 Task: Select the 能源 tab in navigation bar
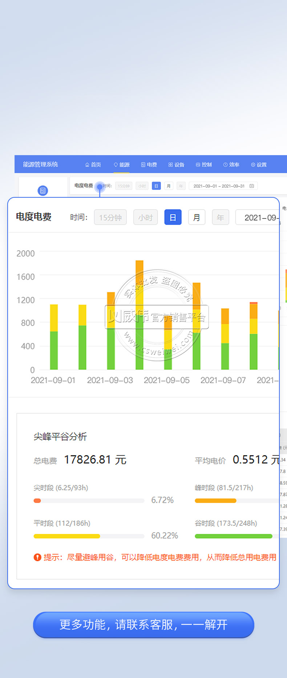pyautogui.click(x=122, y=165)
